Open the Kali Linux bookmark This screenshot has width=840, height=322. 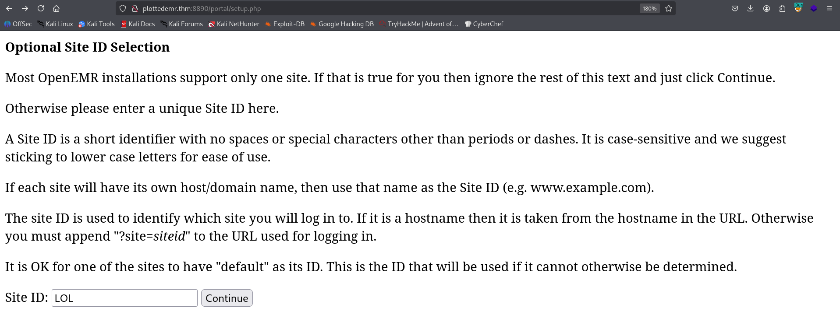click(x=55, y=24)
